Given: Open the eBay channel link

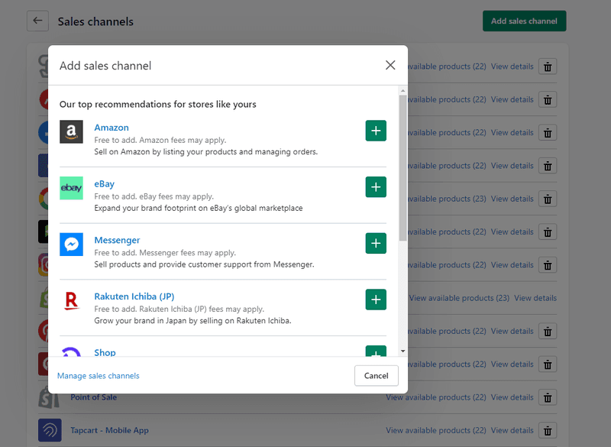Looking at the screenshot, I should click(x=105, y=184).
